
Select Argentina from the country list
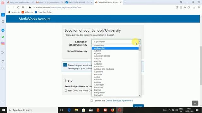coord(115,72)
